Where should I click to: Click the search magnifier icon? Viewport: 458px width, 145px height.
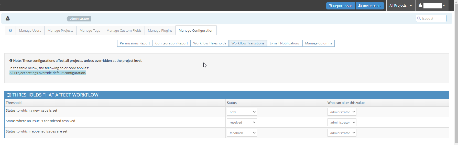point(419,18)
